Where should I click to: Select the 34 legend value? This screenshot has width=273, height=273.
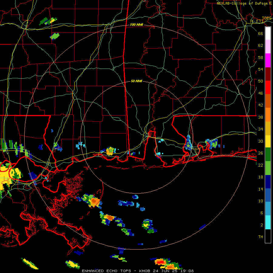pos(261,129)
